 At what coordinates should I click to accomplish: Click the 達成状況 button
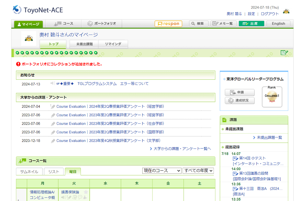[x=240, y=100]
